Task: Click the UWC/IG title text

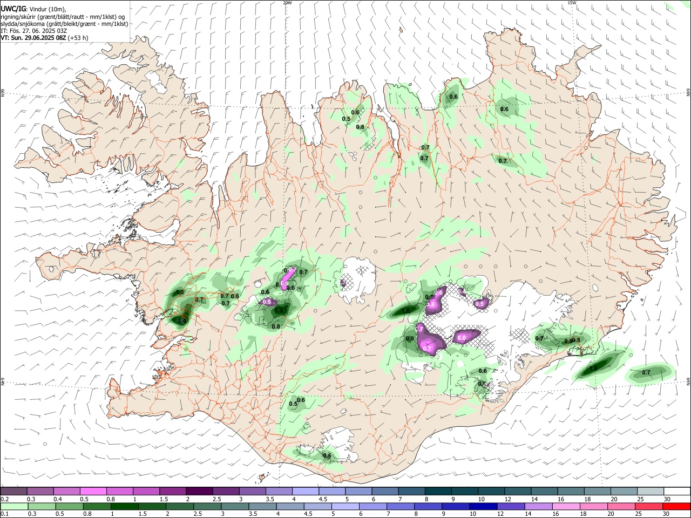Action: tap(13, 9)
